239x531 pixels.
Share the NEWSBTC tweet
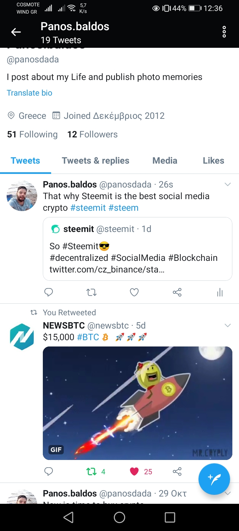click(x=177, y=471)
